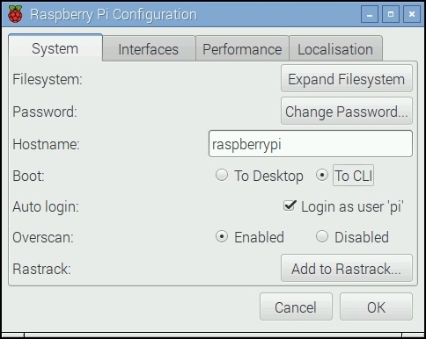Screen dimensions: 426x339
Task: Click the Add to Rastrack button
Action: click(347, 268)
